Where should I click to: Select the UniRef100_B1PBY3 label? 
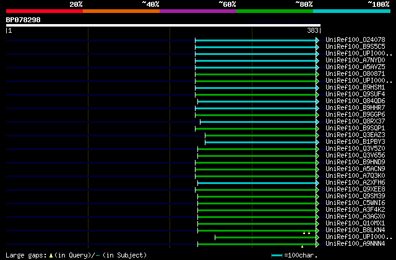tap(355, 142)
